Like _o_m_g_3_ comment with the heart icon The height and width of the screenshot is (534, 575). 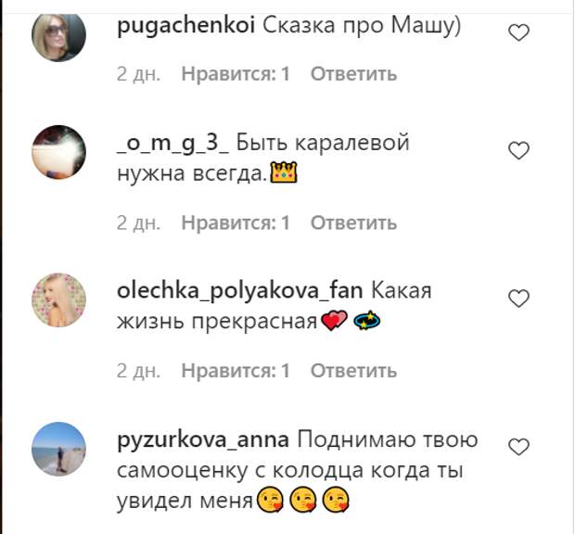point(518,150)
